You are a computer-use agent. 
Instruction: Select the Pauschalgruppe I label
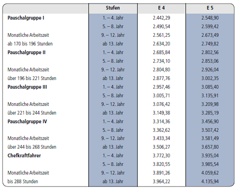click(x=26, y=18)
